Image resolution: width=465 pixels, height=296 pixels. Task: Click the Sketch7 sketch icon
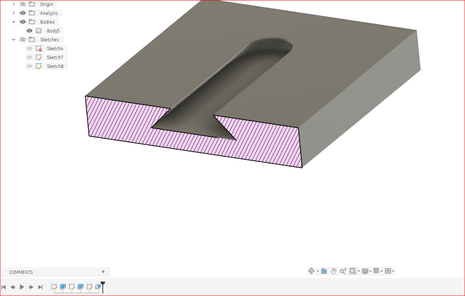39,57
